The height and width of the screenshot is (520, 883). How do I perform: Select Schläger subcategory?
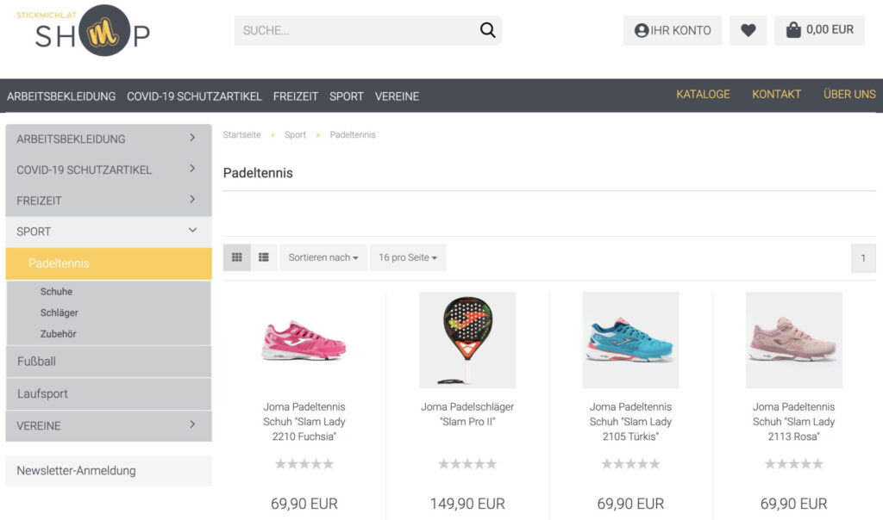pyautogui.click(x=59, y=313)
